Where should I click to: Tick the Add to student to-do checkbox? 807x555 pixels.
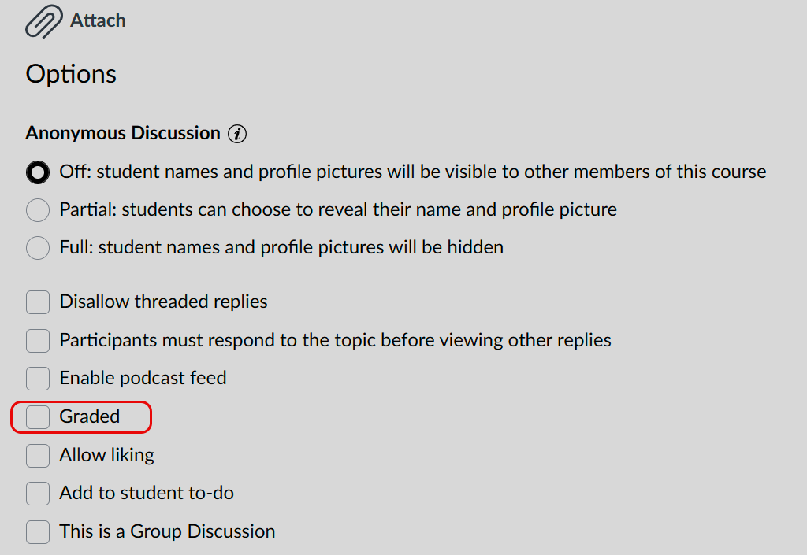(38, 494)
